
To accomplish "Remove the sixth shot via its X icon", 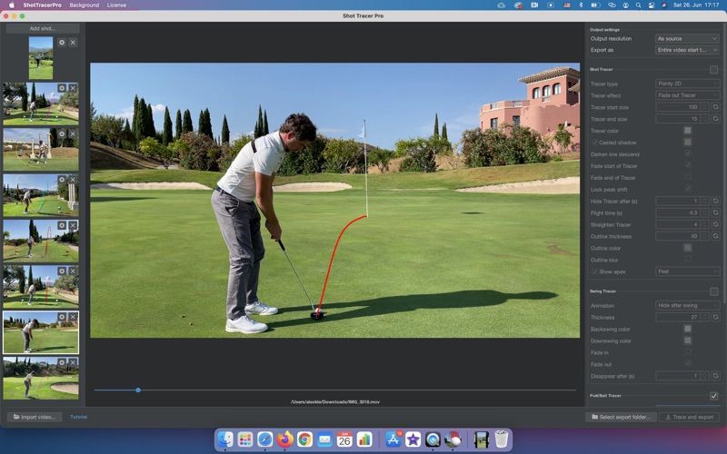I will coord(73,271).
